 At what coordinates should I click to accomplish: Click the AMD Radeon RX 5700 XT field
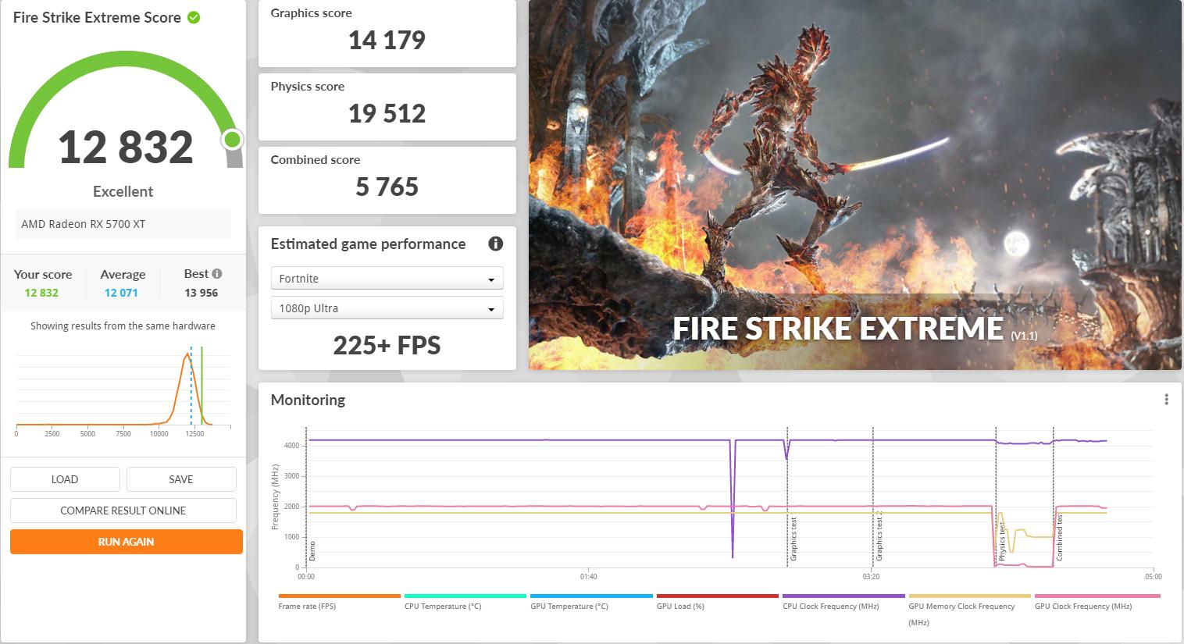click(123, 224)
